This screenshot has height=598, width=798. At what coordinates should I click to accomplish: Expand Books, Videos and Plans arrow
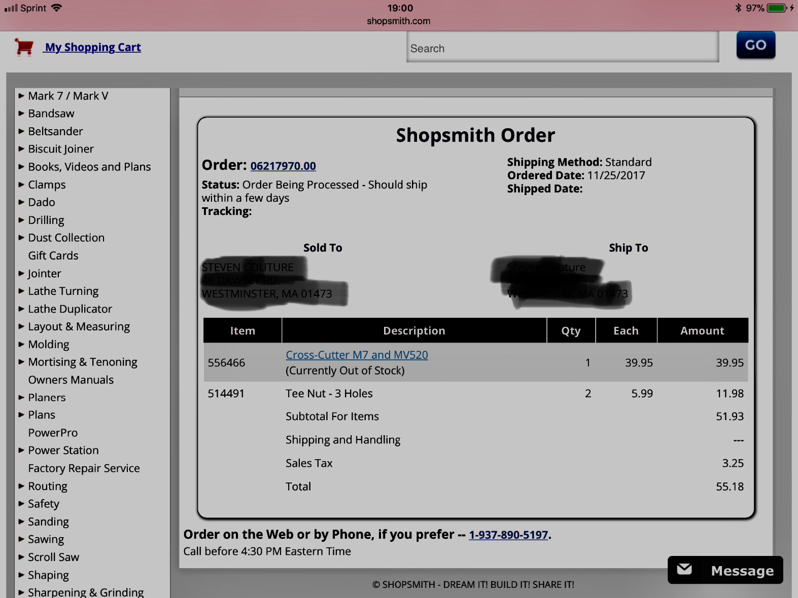click(x=21, y=167)
